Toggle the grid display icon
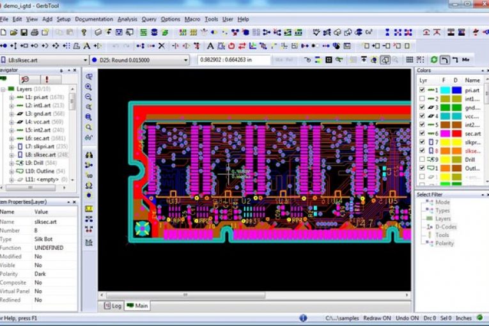Screen dimensions: 489x326 pyautogui.click(x=410, y=59)
